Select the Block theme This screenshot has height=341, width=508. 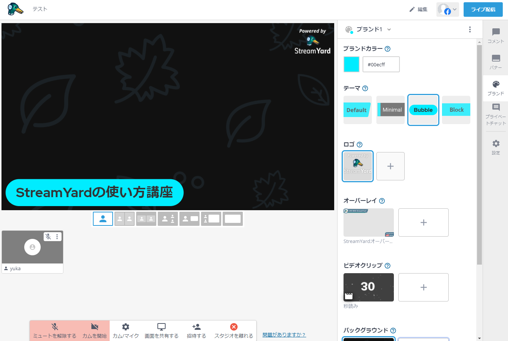pyautogui.click(x=456, y=110)
